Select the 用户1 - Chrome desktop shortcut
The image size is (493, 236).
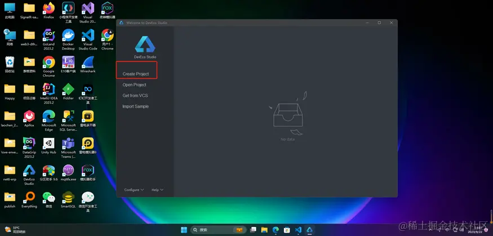[x=107, y=39]
